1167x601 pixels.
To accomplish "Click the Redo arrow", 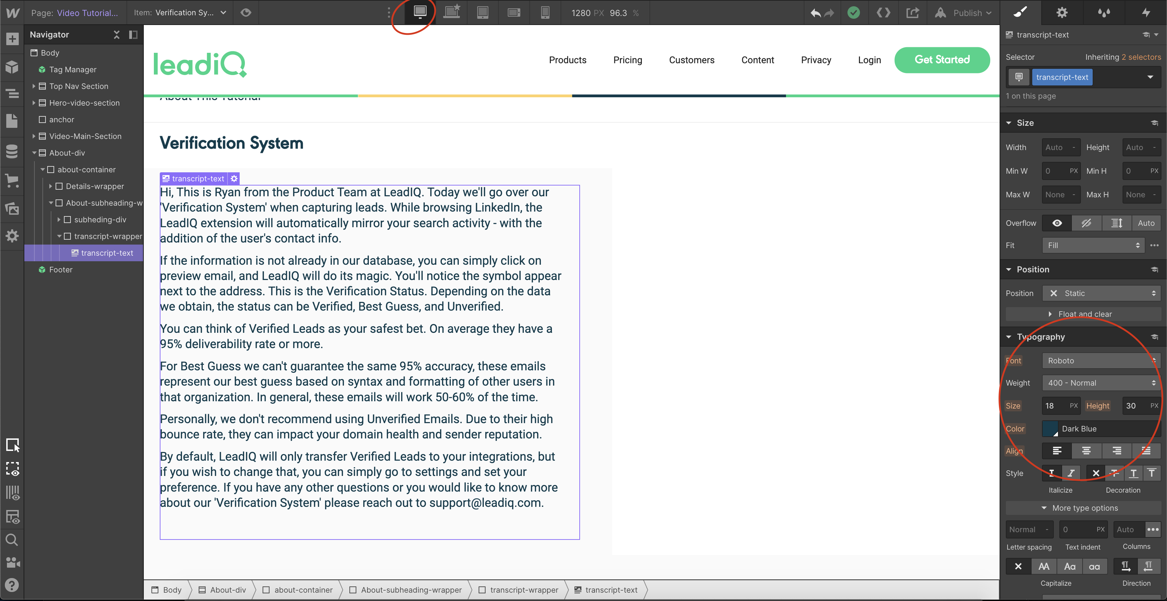I will pyautogui.click(x=829, y=13).
